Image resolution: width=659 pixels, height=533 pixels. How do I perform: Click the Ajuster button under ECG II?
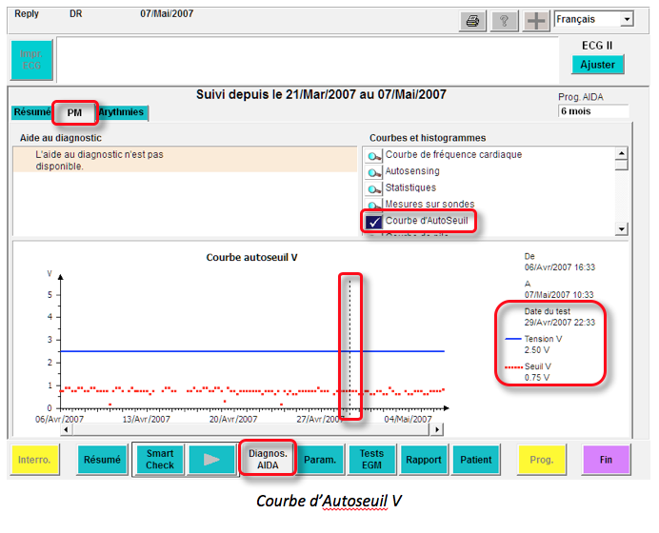[x=598, y=65]
